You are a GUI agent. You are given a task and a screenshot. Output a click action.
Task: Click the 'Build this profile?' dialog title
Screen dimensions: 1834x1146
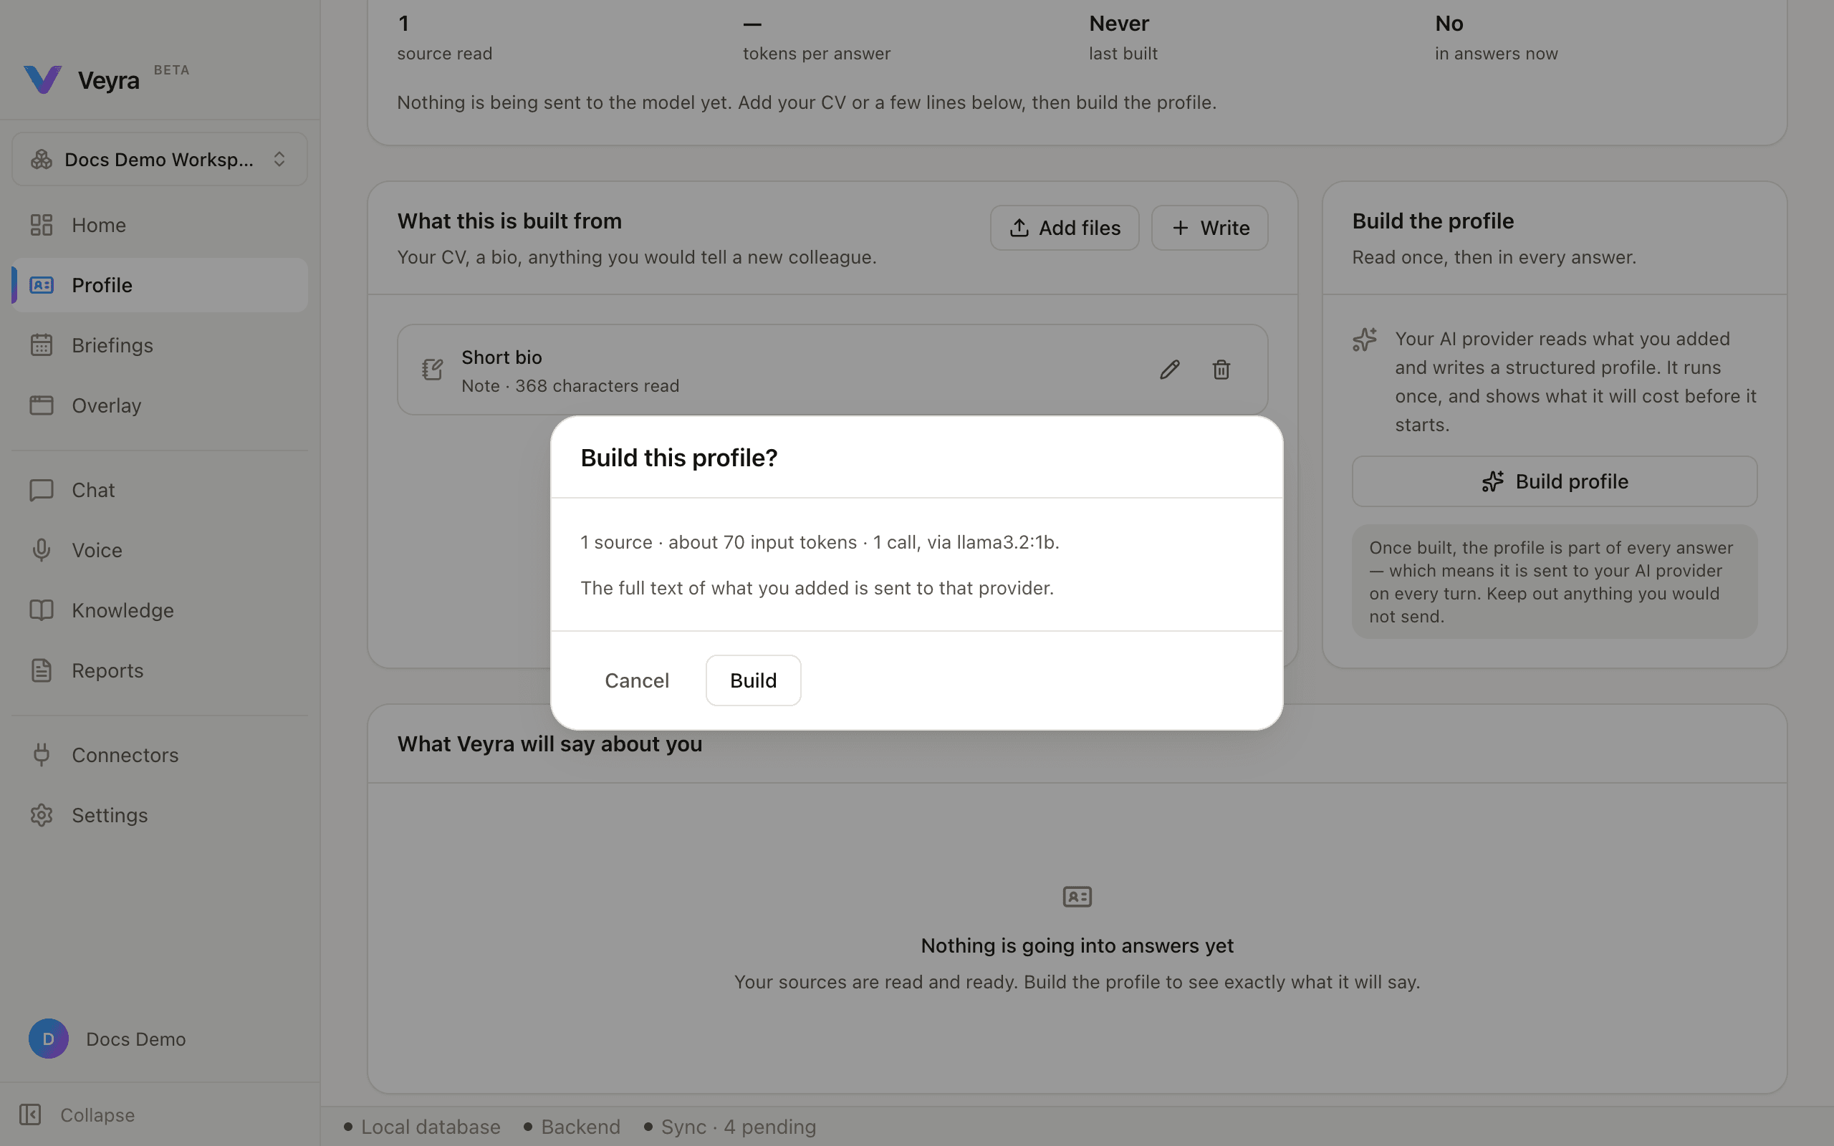(x=679, y=458)
